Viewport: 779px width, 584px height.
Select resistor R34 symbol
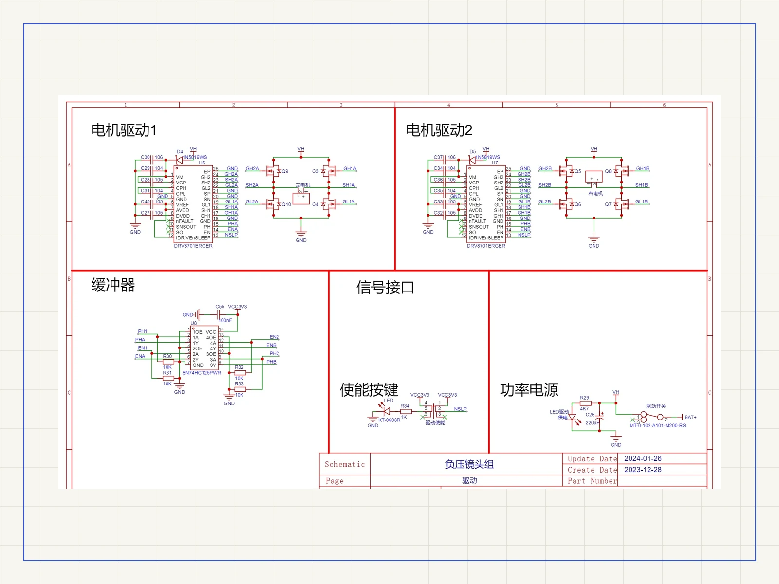(x=406, y=411)
